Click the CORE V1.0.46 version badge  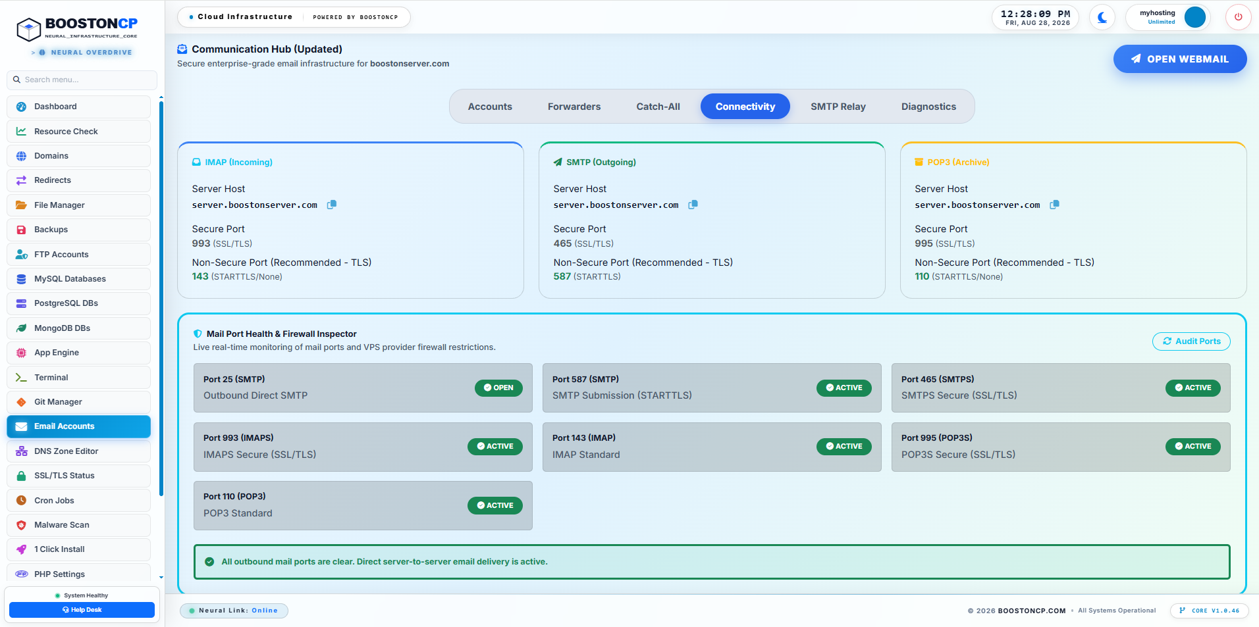tap(1210, 611)
